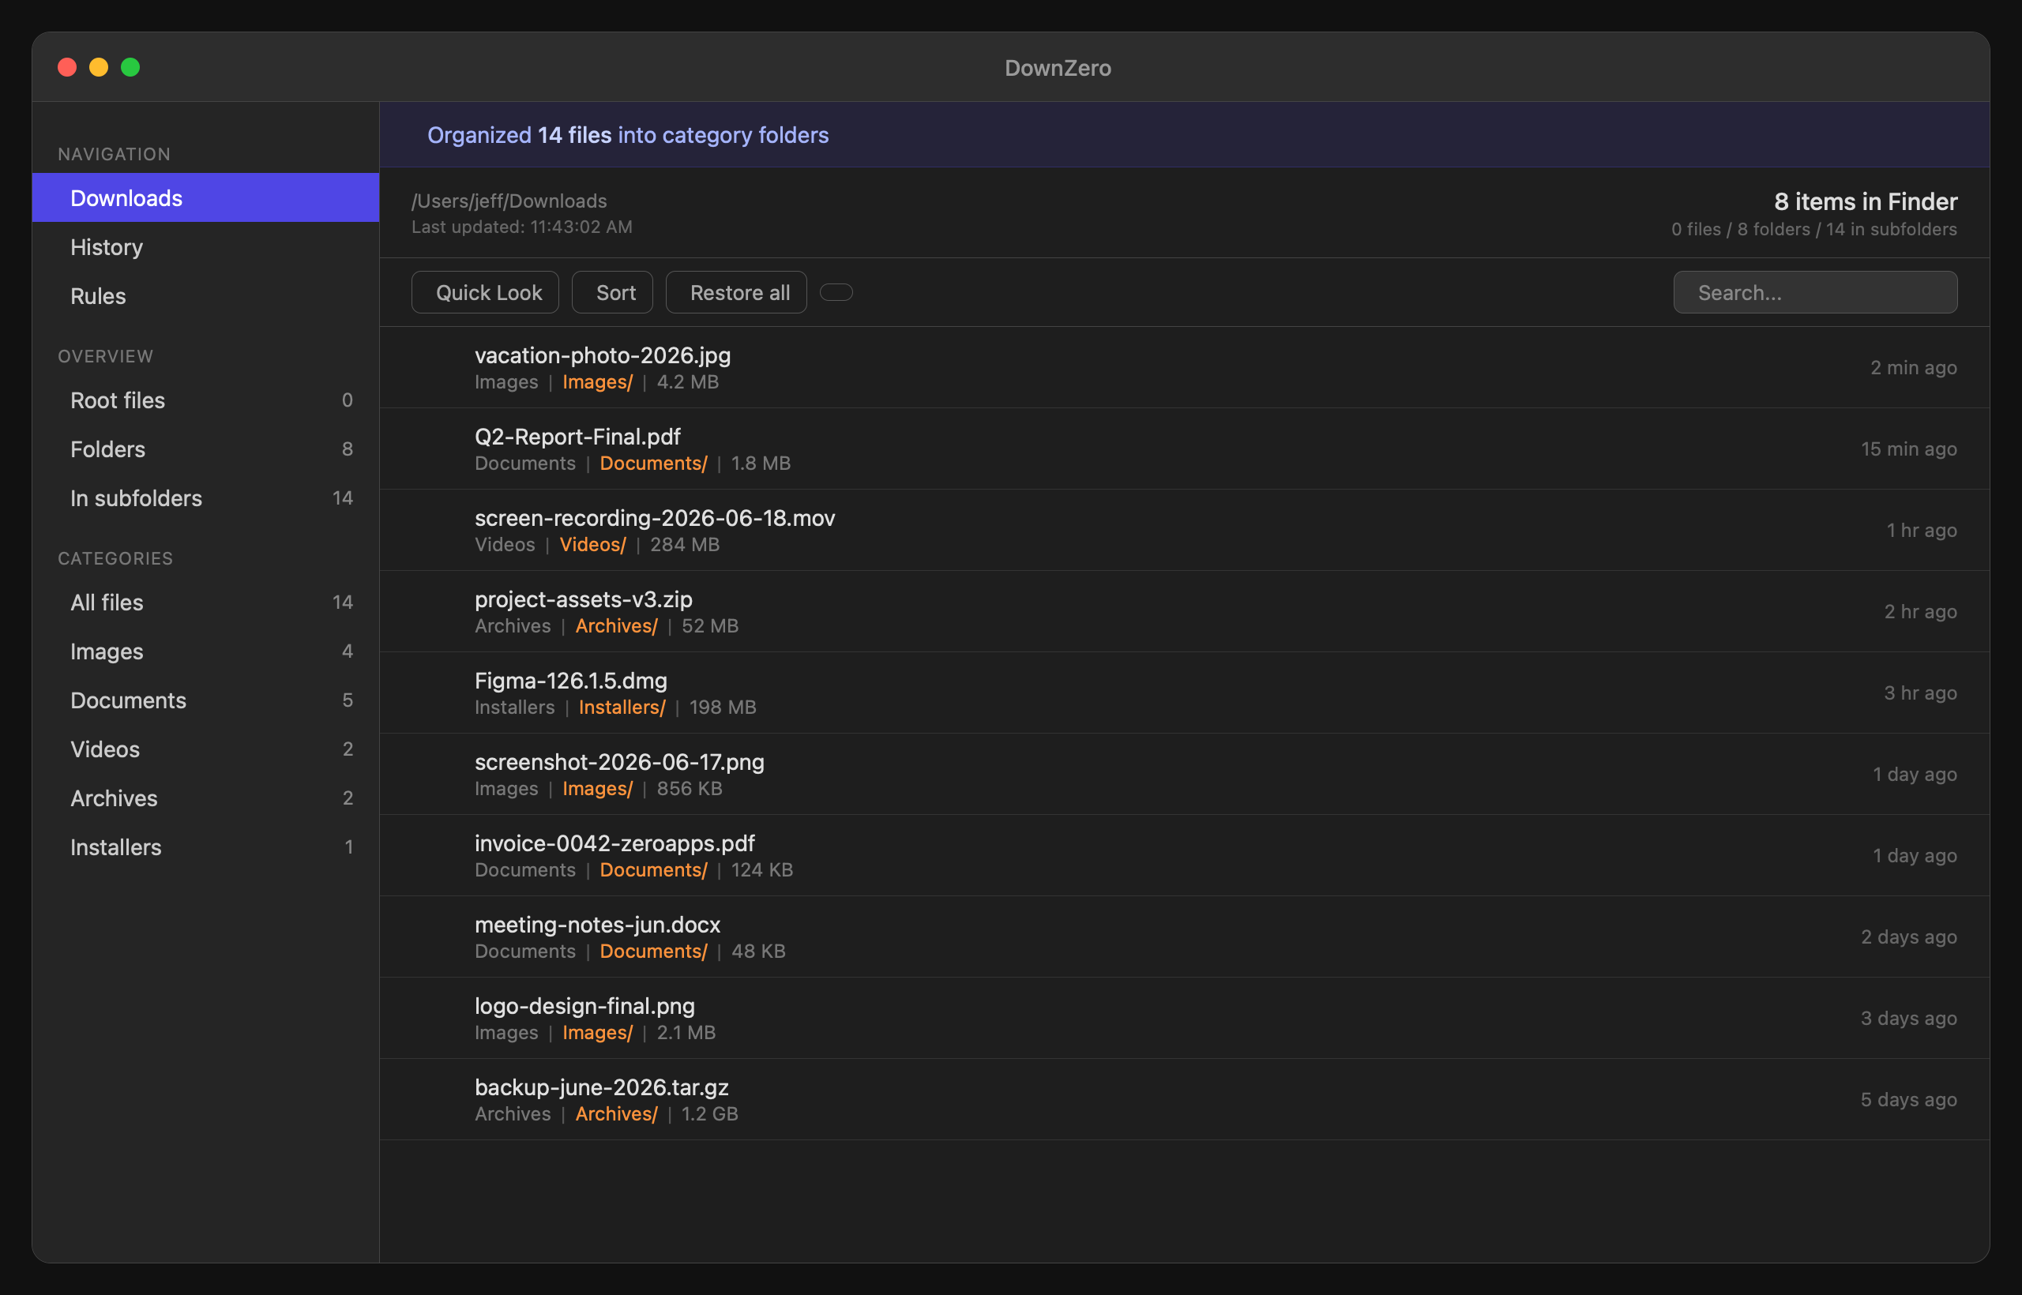Go to the Rules page

[205, 295]
